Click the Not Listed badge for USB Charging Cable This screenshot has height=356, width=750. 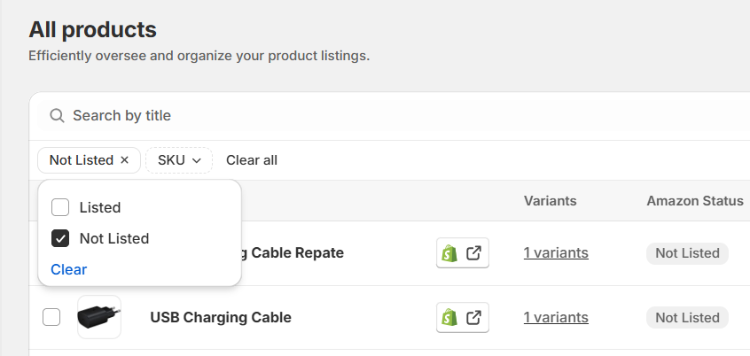click(x=687, y=317)
